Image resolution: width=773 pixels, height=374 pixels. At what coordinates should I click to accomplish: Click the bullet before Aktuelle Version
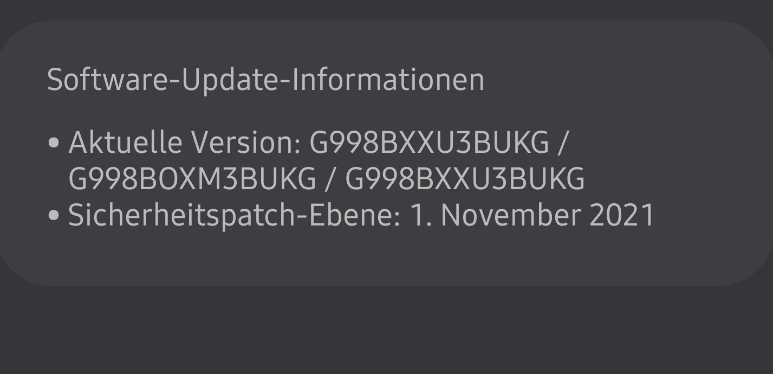coord(53,143)
